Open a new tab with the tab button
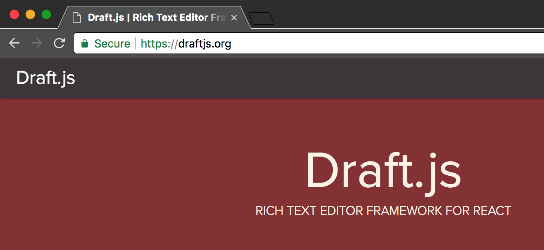The height and width of the screenshot is (250, 544). (262, 18)
